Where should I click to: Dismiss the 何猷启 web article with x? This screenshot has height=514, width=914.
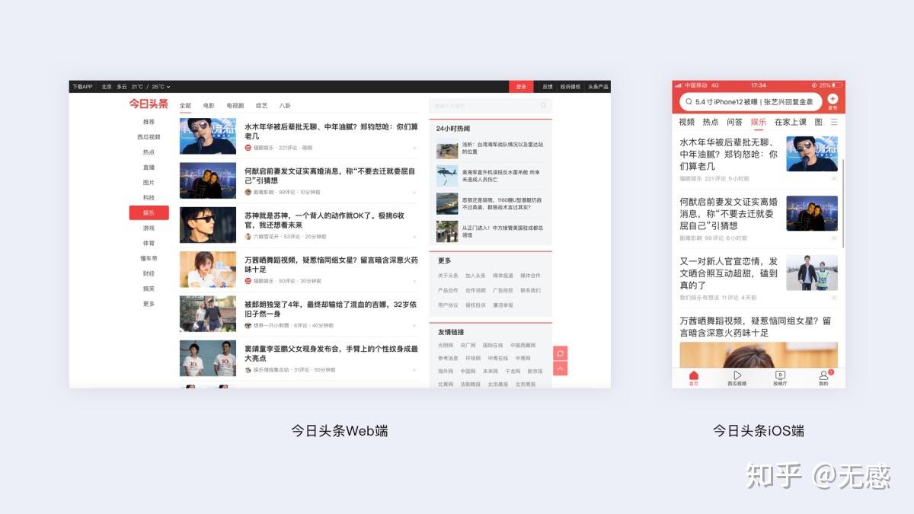click(x=414, y=193)
